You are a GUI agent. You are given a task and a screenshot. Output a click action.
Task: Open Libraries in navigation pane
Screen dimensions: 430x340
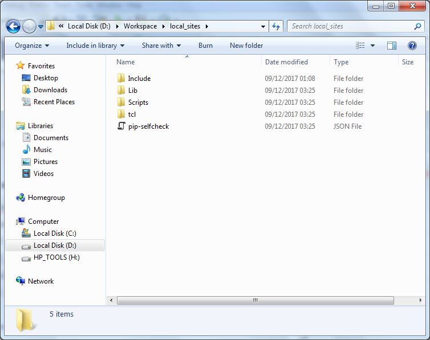pyautogui.click(x=40, y=126)
